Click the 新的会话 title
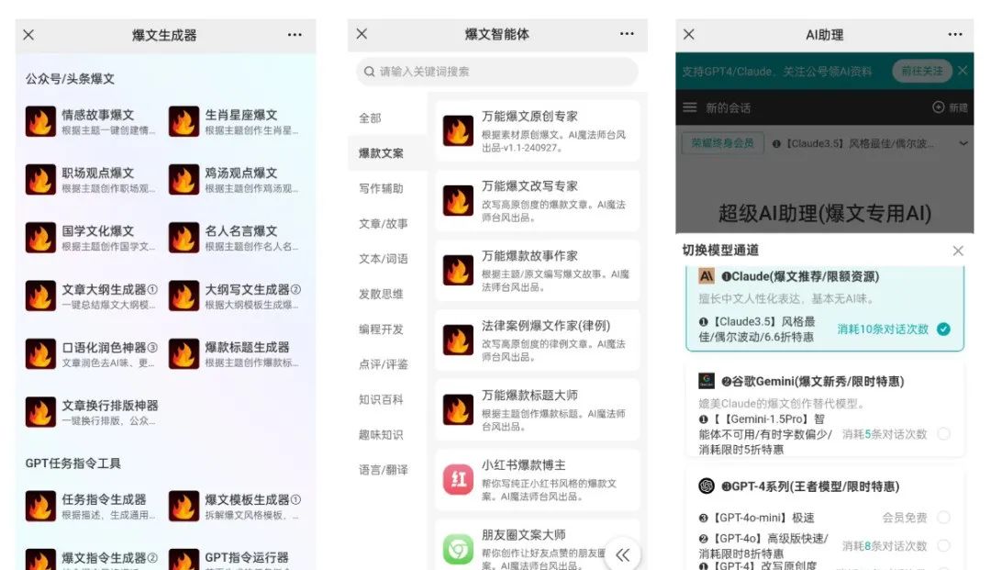The height and width of the screenshot is (570, 991). point(728,108)
